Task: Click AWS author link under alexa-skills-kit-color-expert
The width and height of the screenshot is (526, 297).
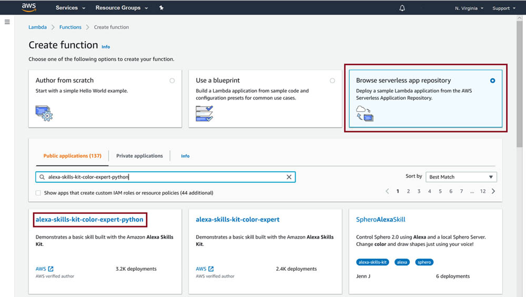Action: pos(201,269)
